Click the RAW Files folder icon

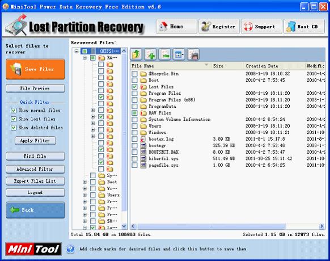point(143,113)
